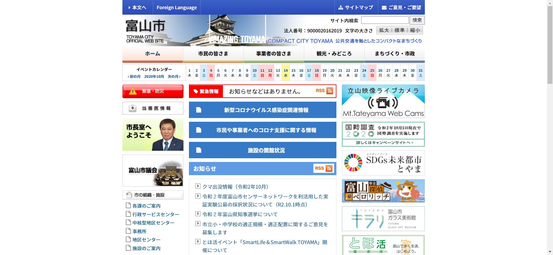Click the envelope icon for ご意見・ご要望
The height and width of the screenshot is (255, 553).
(384, 8)
